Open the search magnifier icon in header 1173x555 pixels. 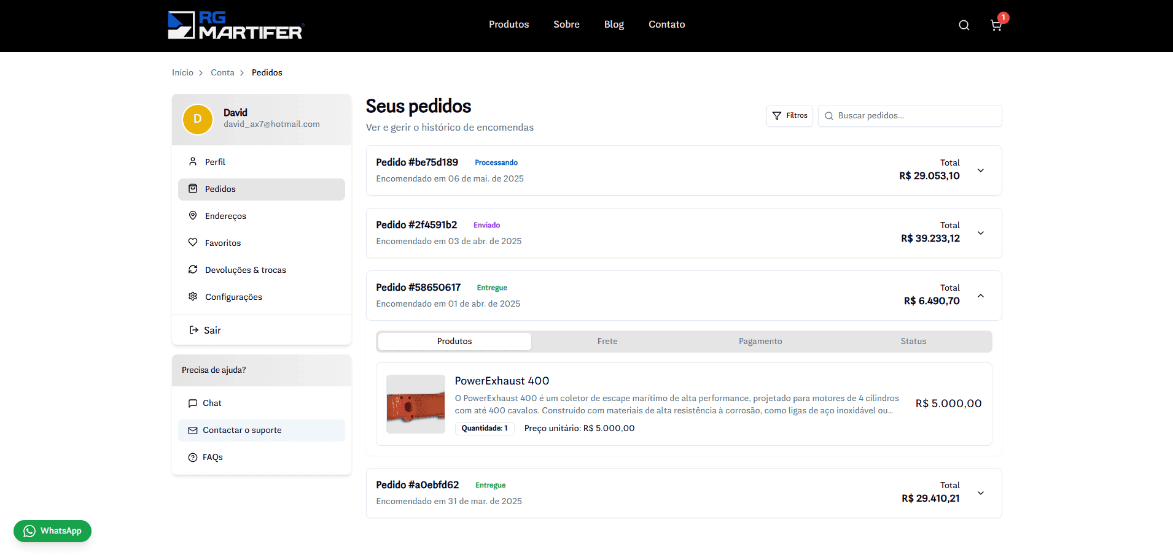pos(964,25)
